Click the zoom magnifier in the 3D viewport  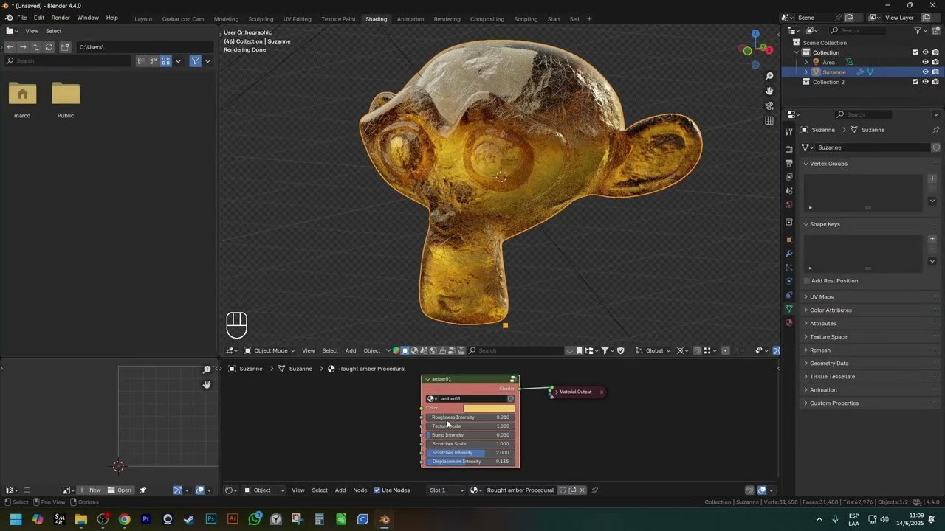[x=769, y=76]
